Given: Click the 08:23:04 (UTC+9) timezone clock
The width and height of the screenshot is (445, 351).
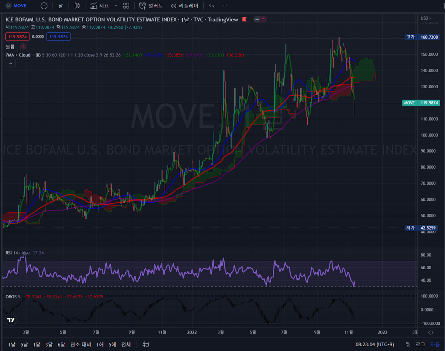Looking at the screenshot, I should 375,344.
